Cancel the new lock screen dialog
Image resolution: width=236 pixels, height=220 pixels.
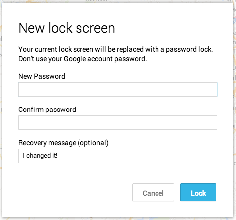pyautogui.click(x=153, y=192)
